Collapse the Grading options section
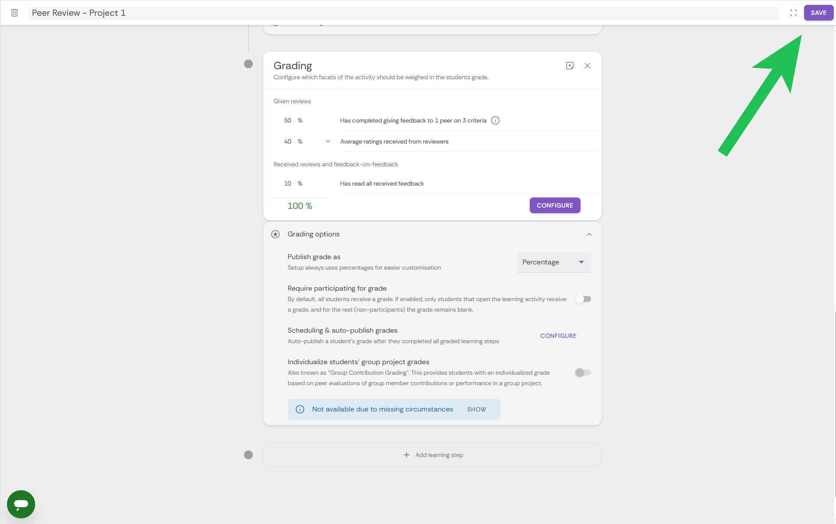The width and height of the screenshot is (836, 524). coord(589,234)
